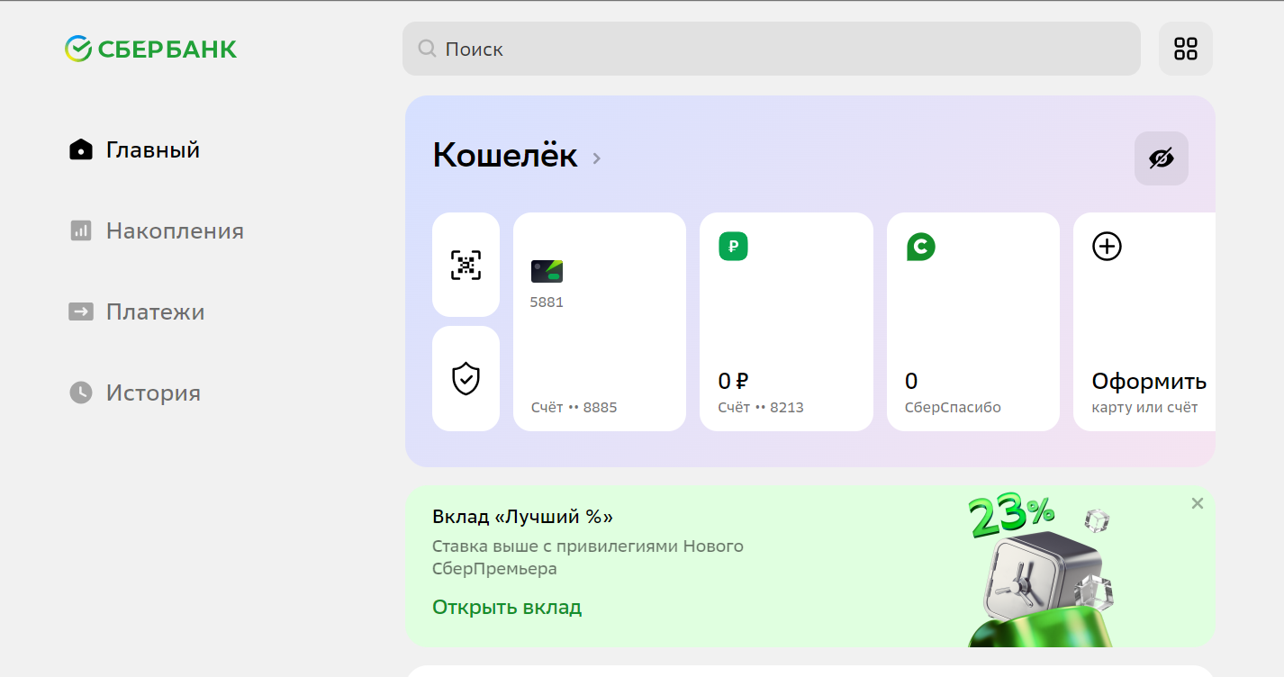Click the bar chart icon beside Накопления
The image size is (1284, 677).
(81, 230)
